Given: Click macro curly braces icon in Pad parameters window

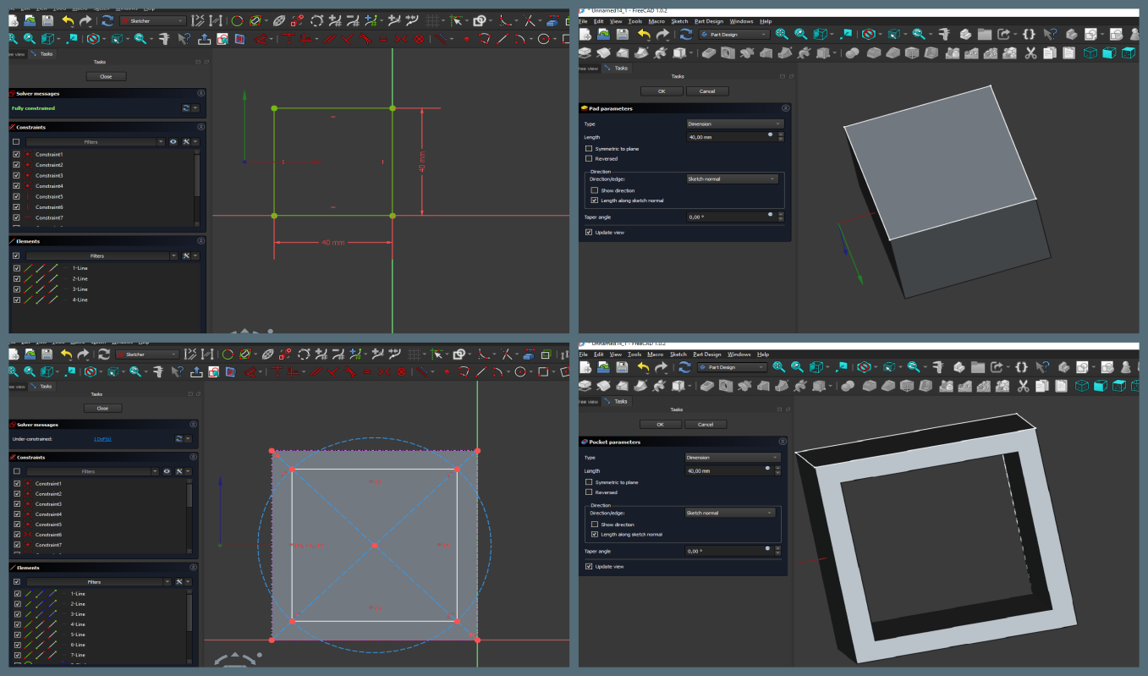Looking at the screenshot, I should point(1027,34).
